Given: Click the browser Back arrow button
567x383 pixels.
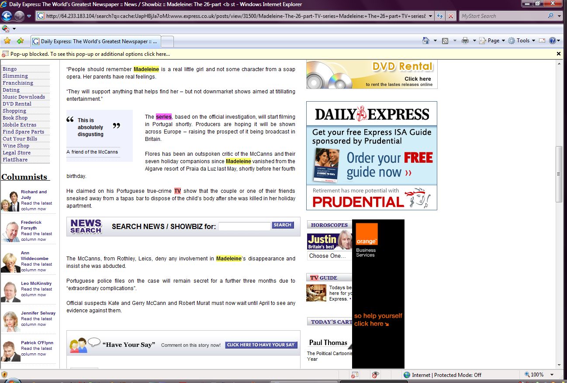Looking at the screenshot, I should coord(7,16).
